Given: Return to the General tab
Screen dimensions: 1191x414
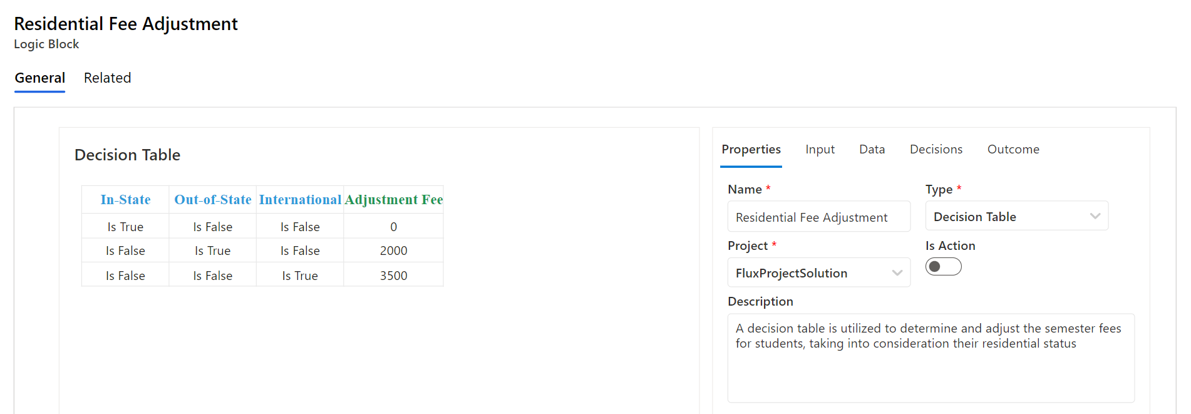Looking at the screenshot, I should point(39,78).
